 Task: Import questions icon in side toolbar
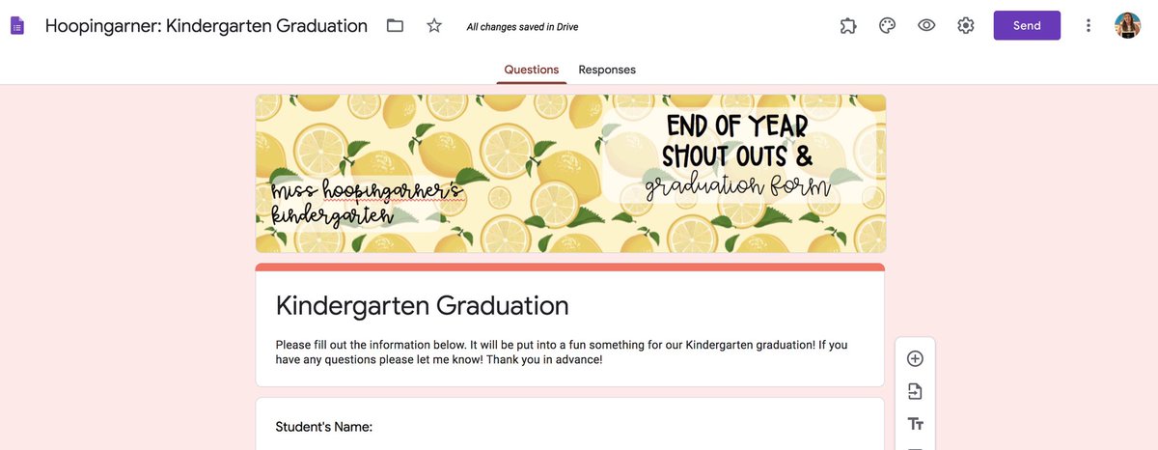(916, 391)
